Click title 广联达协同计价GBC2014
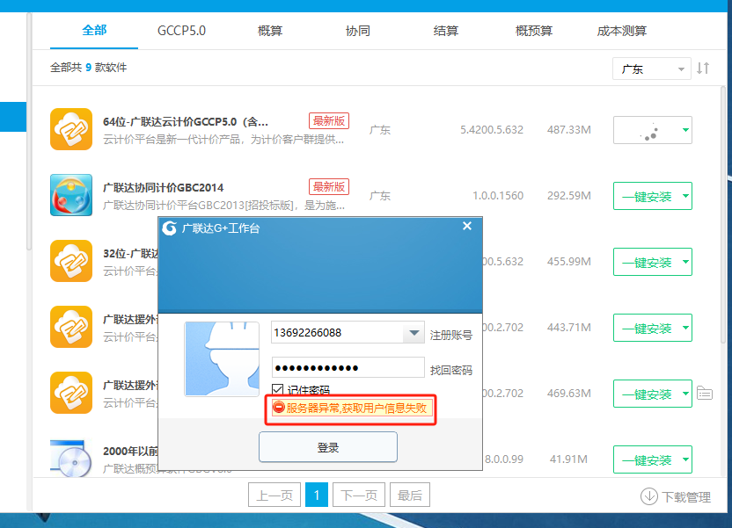Screen dimensions: 732x528 tap(164, 187)
